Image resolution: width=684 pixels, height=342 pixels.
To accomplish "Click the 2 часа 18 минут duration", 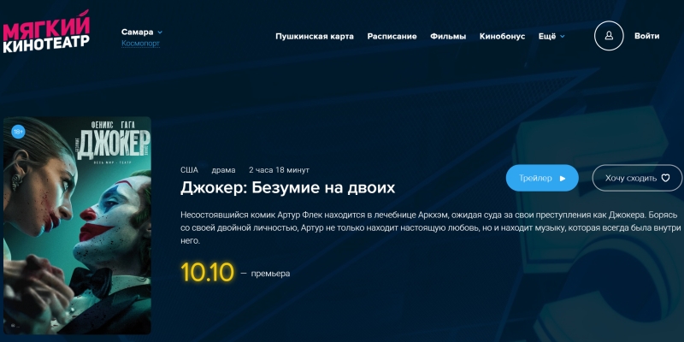I will [279, 170].
